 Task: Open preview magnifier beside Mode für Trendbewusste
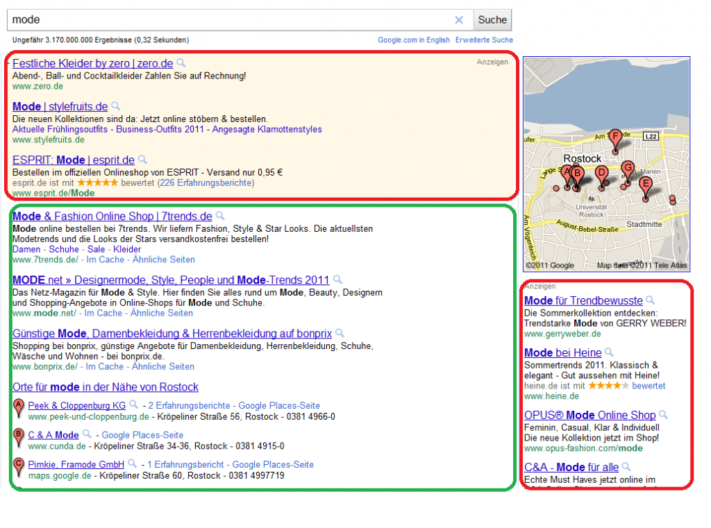(650, 300)
